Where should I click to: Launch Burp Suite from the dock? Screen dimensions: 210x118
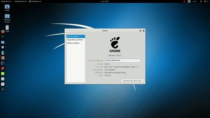[3, 58]
